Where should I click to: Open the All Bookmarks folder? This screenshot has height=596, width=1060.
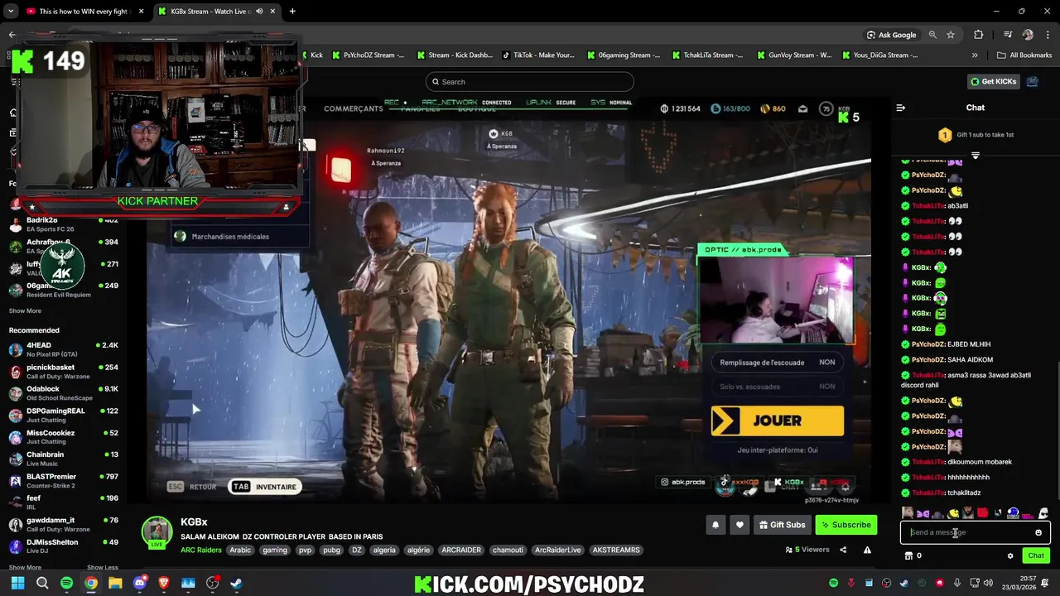pyautogui.click(x=1024, y=55)
